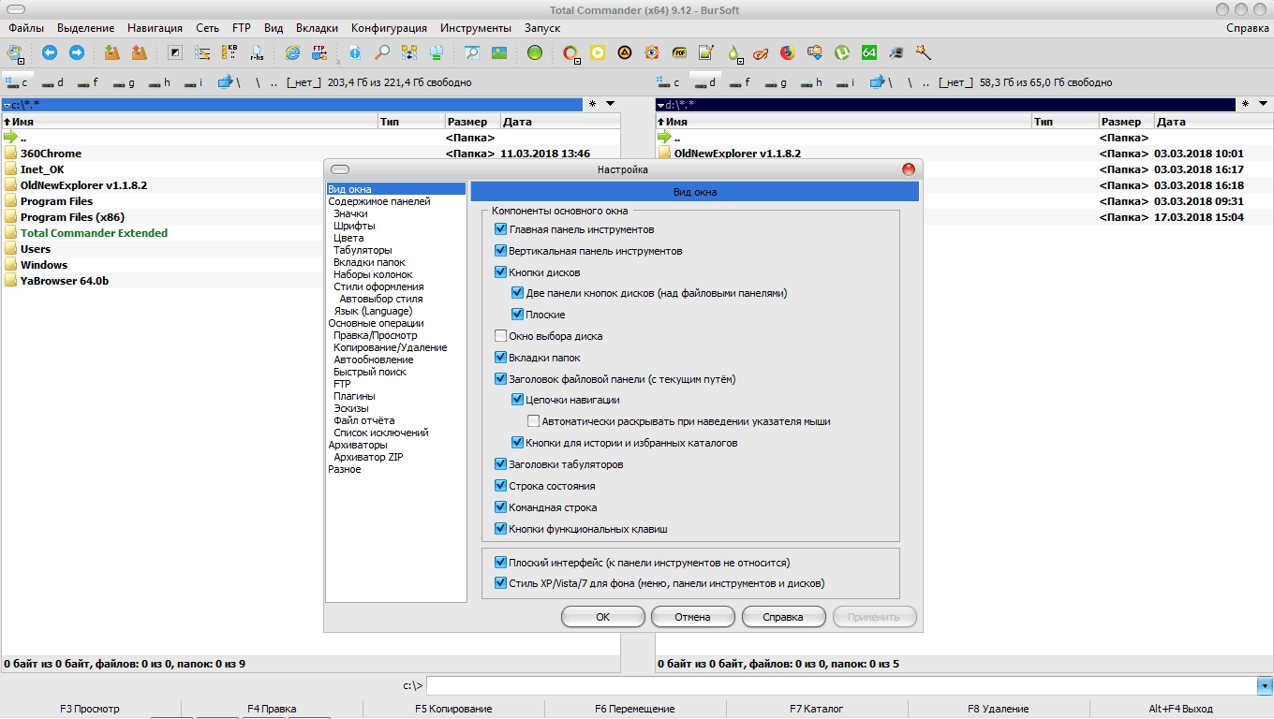Click the uTorrent green toolbar icon
The width and height of the screenshot is (1274, 719).
coord(841,52)
